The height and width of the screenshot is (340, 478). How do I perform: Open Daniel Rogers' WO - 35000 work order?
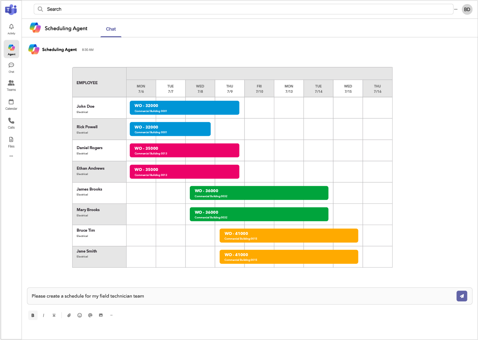point(185,150)
